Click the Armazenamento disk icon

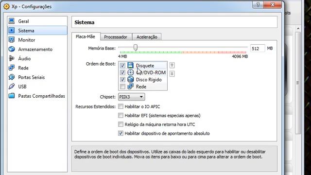(12, 49)
